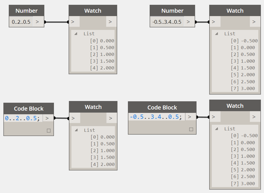The width and height of the screenshot is (264, 193).
Task: Click code text 0..2..0.5; in Code Block
Action: pos(22,118)
